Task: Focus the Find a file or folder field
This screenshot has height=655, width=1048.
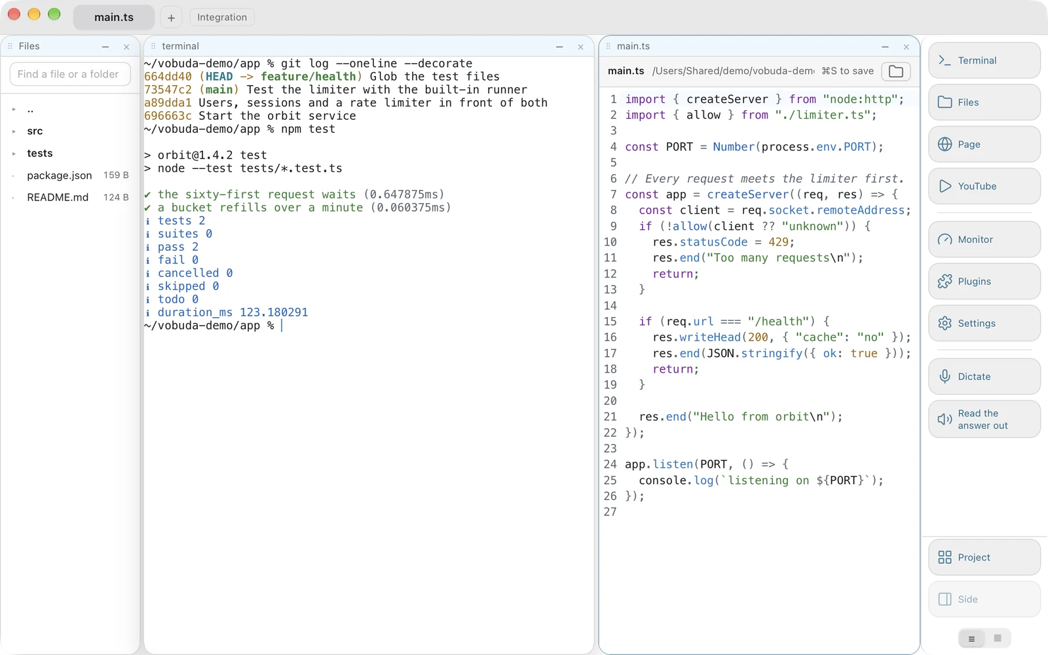Action: (70, 74)
